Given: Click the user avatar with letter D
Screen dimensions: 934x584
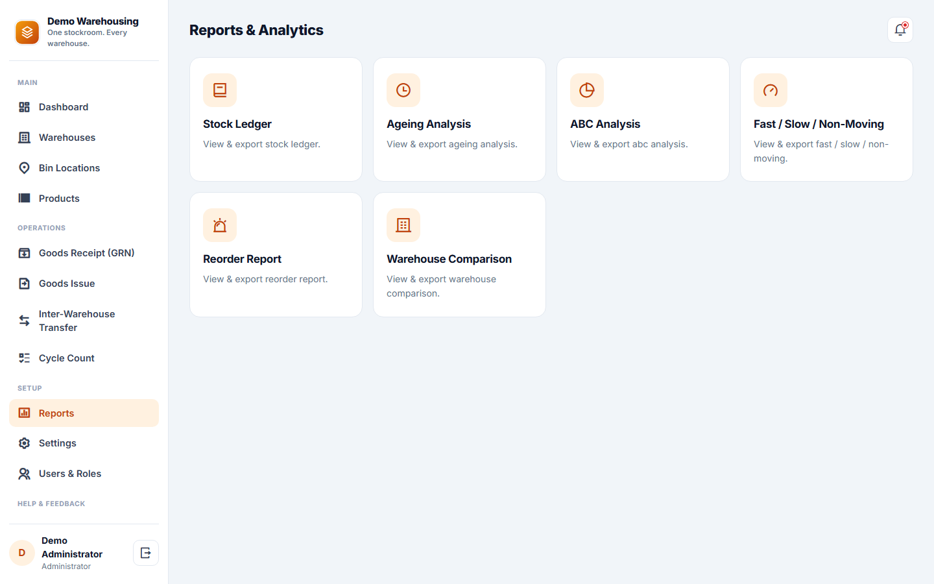Looking at the screenshot, I should click(x=22, y=553).
